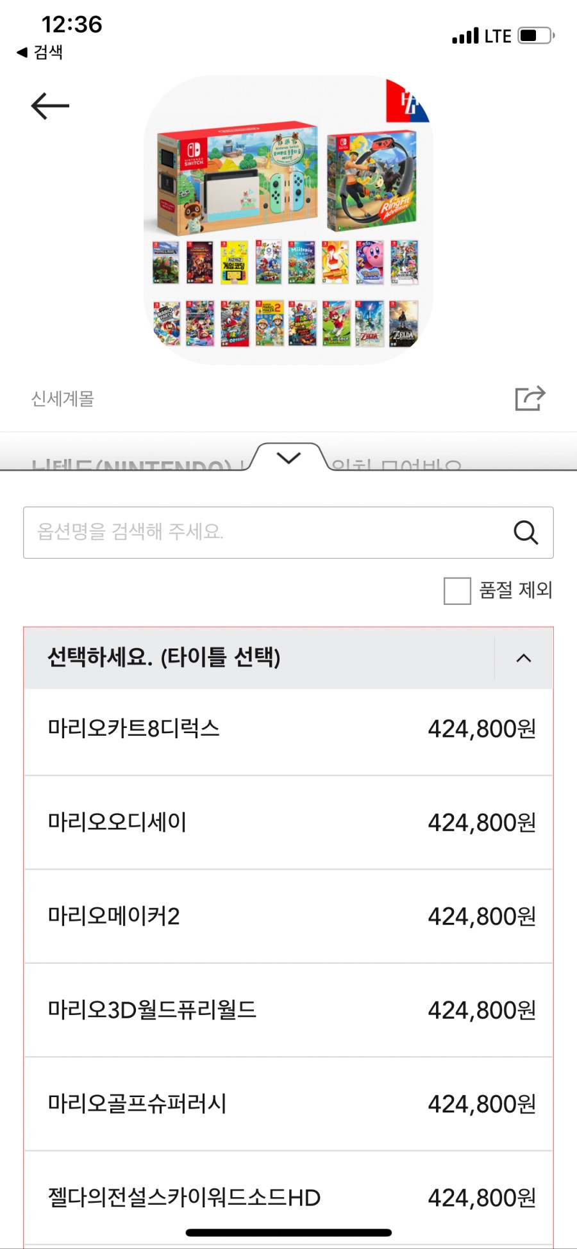Screen dimensions: 577x1249
Task: Focus the option name search field
Action: [288, 533]
